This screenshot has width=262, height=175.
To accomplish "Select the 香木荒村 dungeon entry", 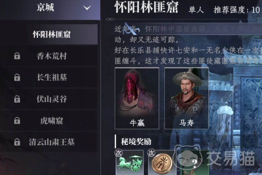I will pos(49,56).
